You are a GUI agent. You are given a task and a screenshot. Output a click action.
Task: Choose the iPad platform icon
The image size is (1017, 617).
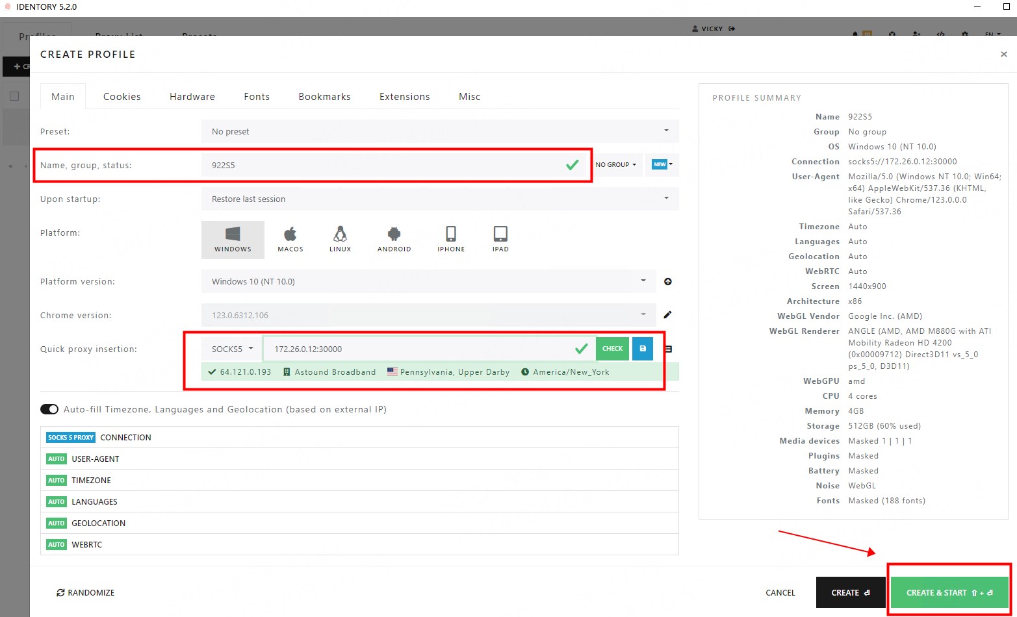coord(500,239)
